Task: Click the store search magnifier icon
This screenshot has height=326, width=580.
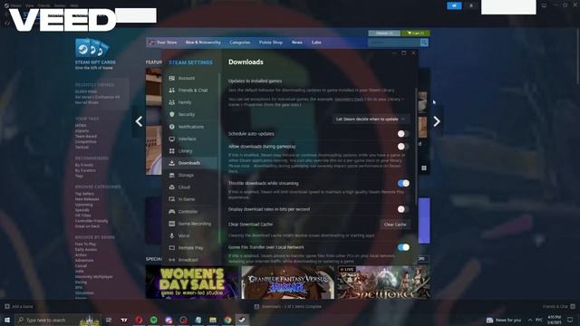Action: pyautogui.click(x=424, y=43)
